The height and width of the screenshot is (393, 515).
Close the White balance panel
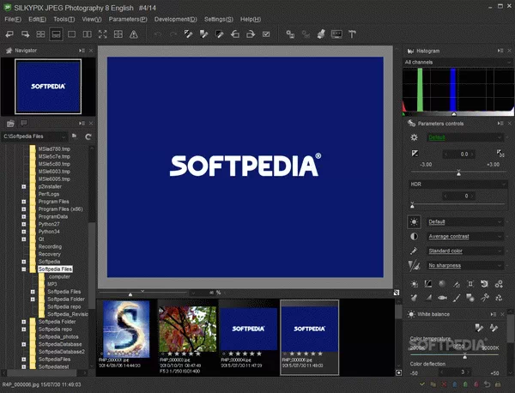[x=502, y=315]
